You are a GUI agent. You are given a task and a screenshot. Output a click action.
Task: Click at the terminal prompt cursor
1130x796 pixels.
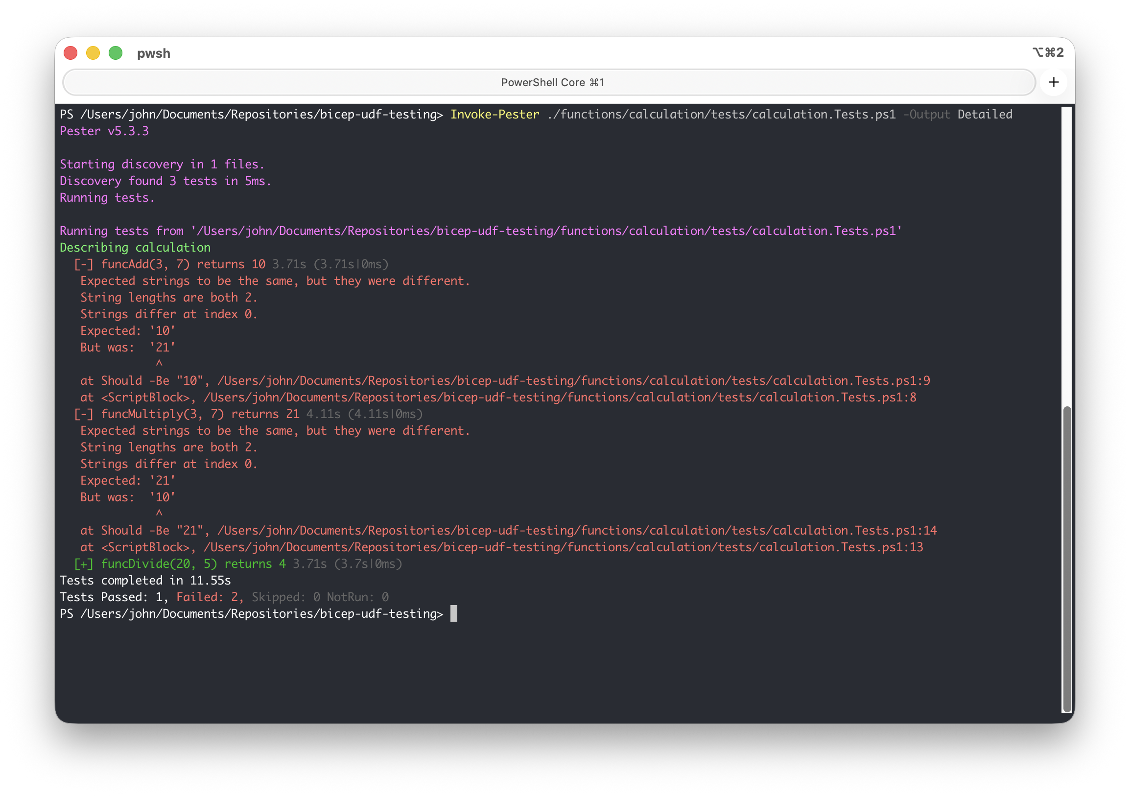[453, 613]
